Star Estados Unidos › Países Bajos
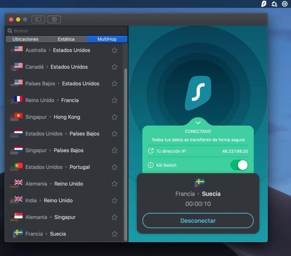The width and height of the screenshot is (291, 256). coord(115,134)
